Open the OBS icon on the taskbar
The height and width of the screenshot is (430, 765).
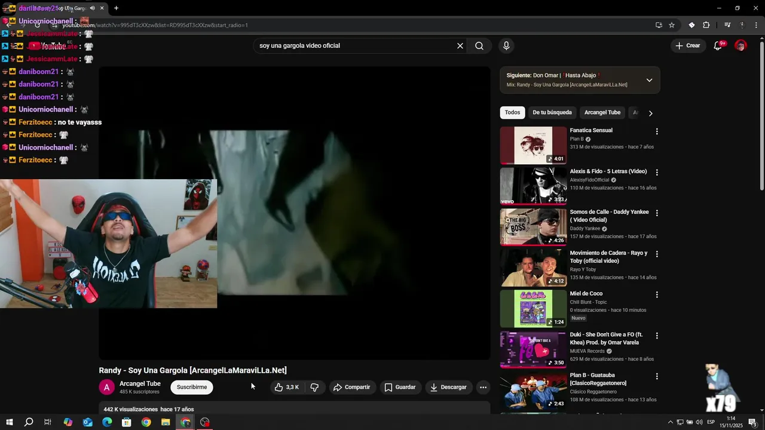pos(205,422)
